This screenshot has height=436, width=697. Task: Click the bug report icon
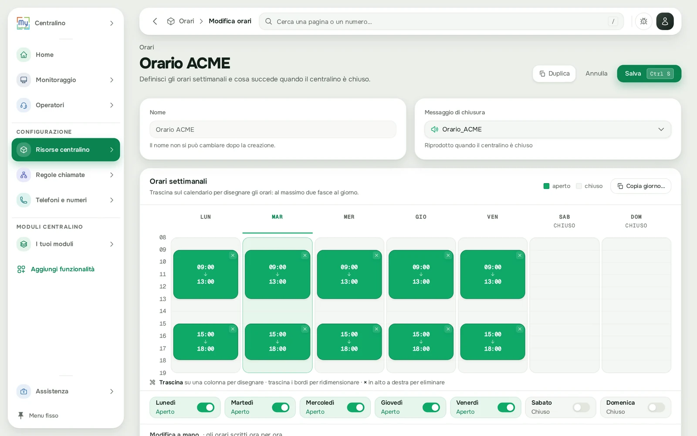(643, 21)
